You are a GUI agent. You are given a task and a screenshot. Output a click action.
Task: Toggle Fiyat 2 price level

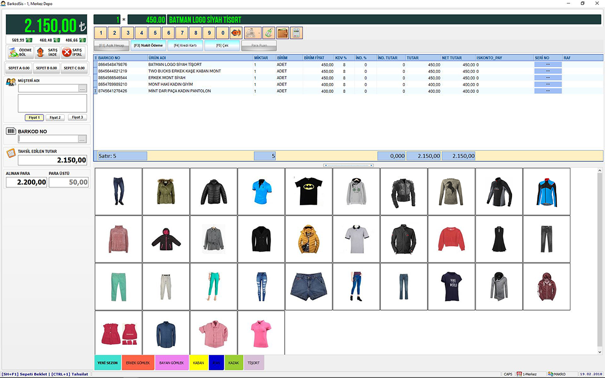click(55, 118)
